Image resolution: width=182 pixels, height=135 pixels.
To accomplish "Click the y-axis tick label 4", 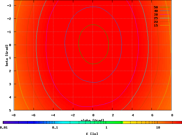I will (x=10, y=97).
